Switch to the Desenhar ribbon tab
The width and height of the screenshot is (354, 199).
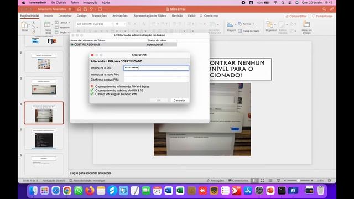point(65,16)
